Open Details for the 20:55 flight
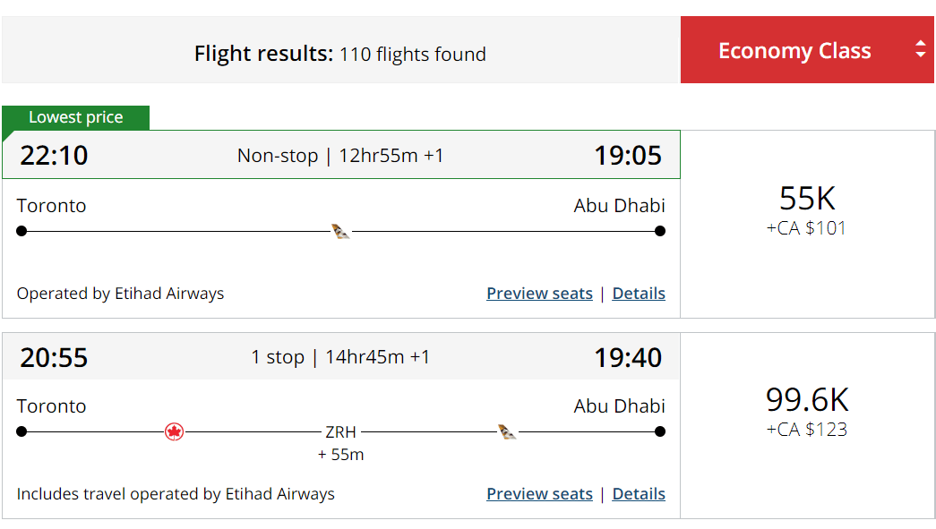Screen dimensions: 936x529 tap(639, 494)
